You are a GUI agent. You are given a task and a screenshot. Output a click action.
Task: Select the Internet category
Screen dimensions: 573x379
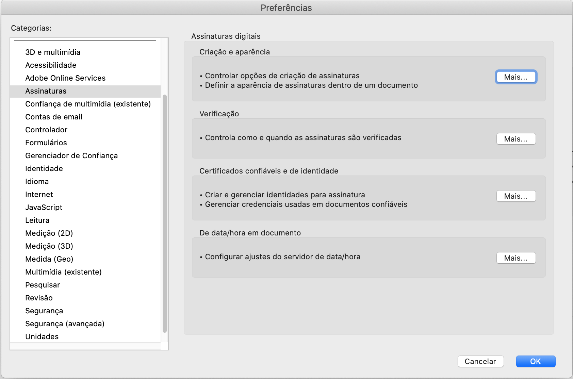85,194
